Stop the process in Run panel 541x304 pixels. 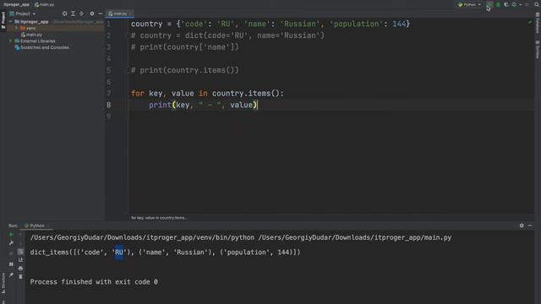coord(11,253)
